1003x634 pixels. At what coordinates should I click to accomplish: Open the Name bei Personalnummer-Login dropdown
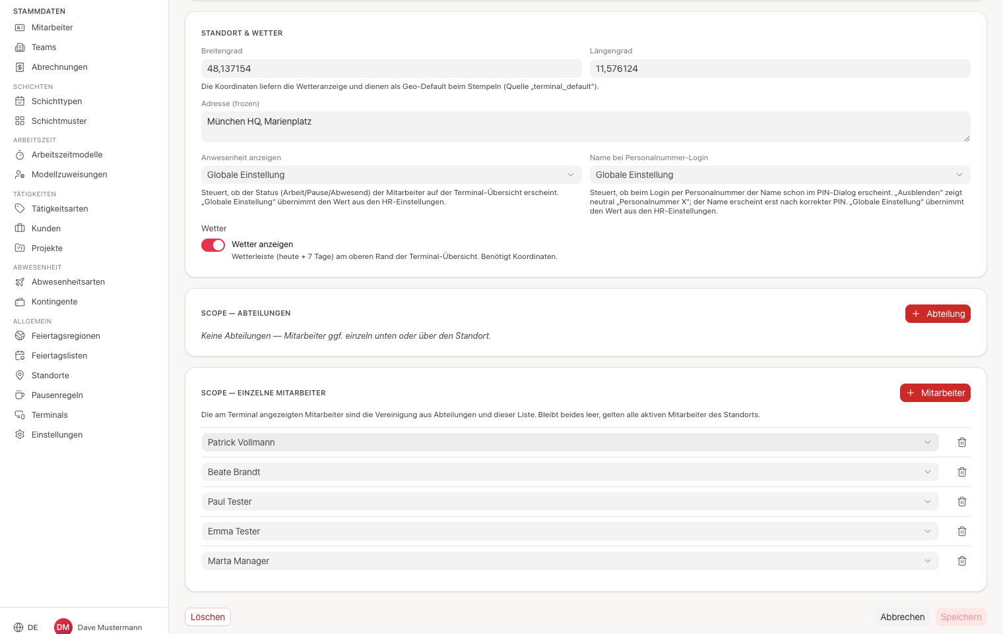(780, 175)
